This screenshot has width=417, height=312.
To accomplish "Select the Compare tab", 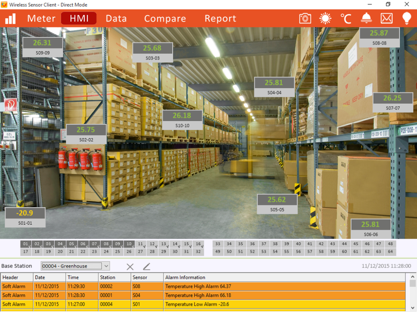I will [x=165, y=19].
